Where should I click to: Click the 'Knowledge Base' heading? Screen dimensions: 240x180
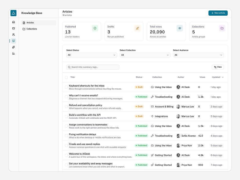[x=32, y=13]
